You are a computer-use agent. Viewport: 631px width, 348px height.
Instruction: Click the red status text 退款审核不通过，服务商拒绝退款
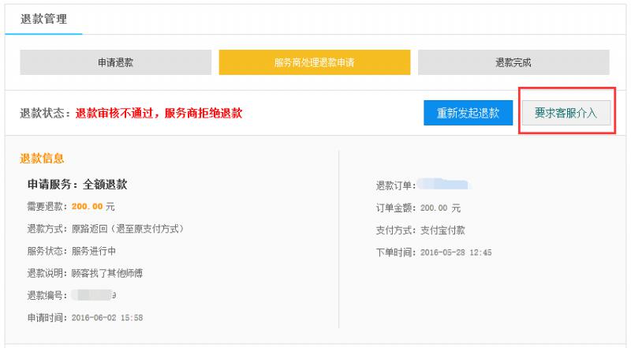(x=159, y=113)
